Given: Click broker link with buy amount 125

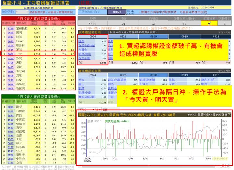Looking at the screenshot, I should [84, 54].
